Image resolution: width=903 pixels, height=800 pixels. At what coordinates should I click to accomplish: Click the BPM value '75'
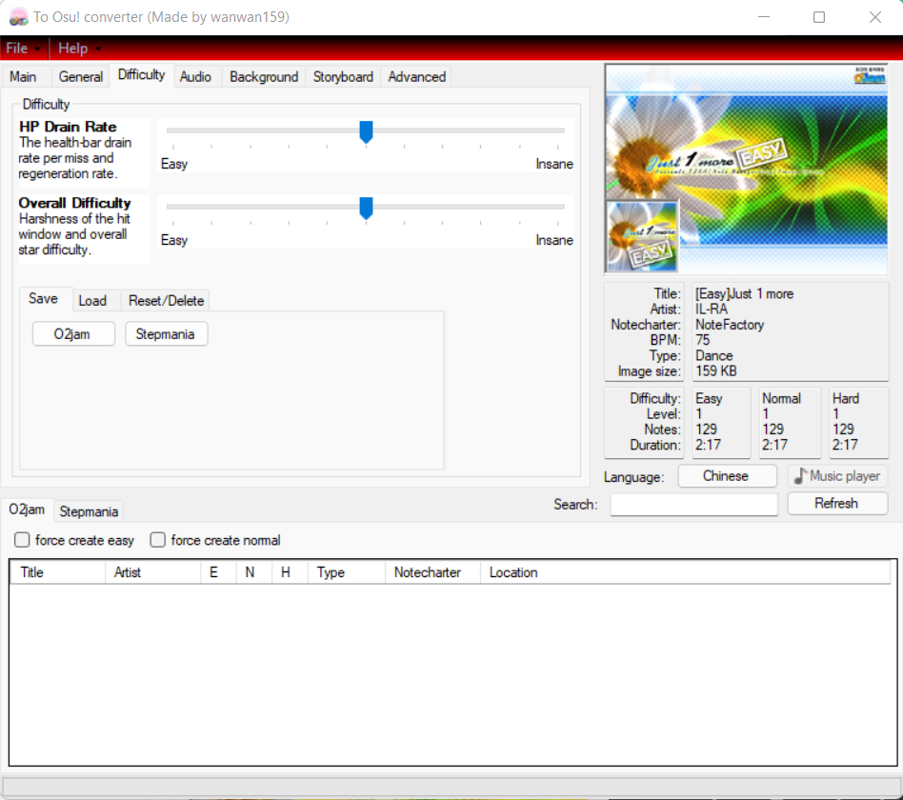pos(703,340)
